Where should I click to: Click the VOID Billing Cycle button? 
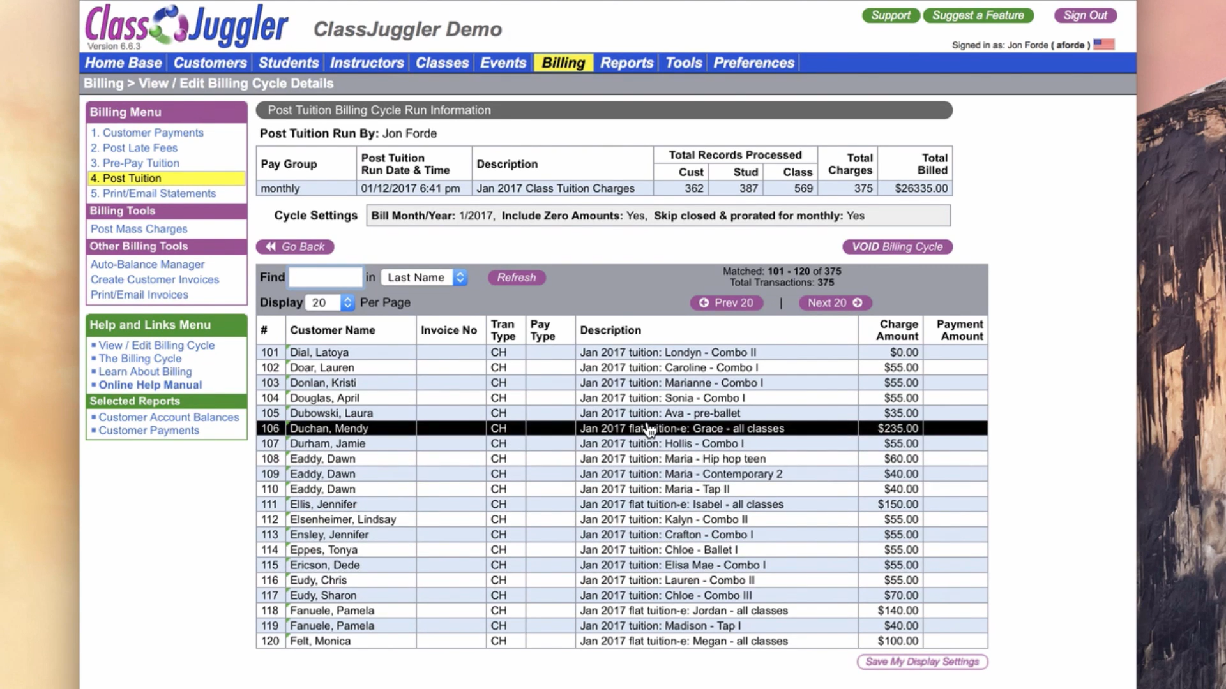[x=897, y=247]
